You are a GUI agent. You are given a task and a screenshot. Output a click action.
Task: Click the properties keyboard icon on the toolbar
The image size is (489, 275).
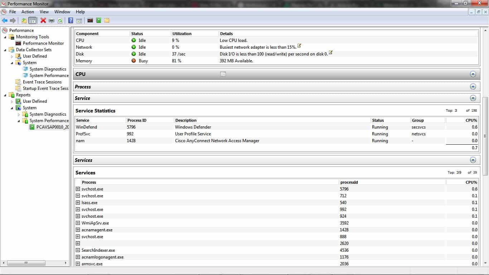tap(52, 20)
